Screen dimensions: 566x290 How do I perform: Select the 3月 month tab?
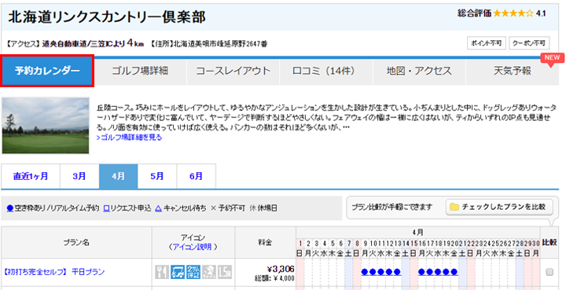tap(79, 176)
